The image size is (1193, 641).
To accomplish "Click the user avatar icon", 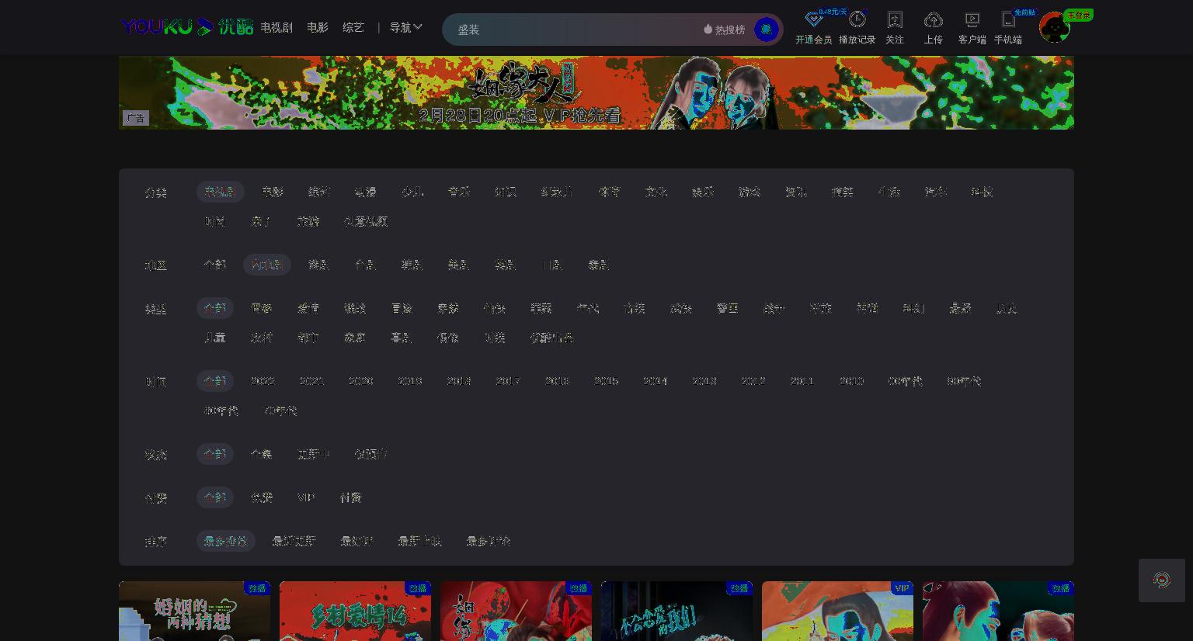I will [1054, 28].
